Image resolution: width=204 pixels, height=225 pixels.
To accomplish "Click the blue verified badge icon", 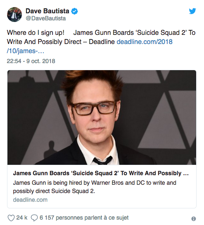I will 74,11.
